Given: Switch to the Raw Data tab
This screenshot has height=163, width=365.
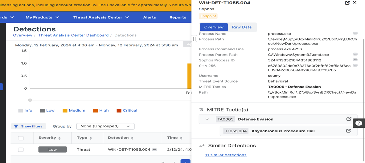Looking at the screenshot, I should click(242, 27).
